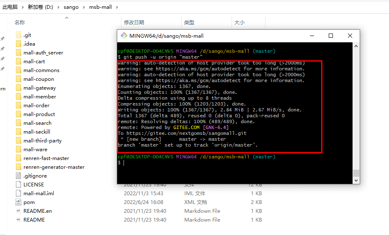Go to 新加卷 (D:) in the path
The height and width of the screenshot is (235, 389).
[x=41, y=7]
